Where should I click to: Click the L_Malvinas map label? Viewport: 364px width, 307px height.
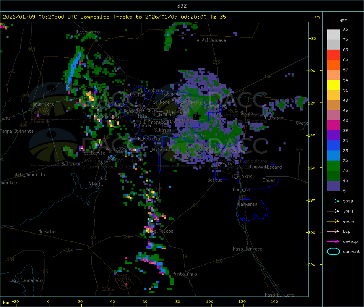[x=159, y=150]
